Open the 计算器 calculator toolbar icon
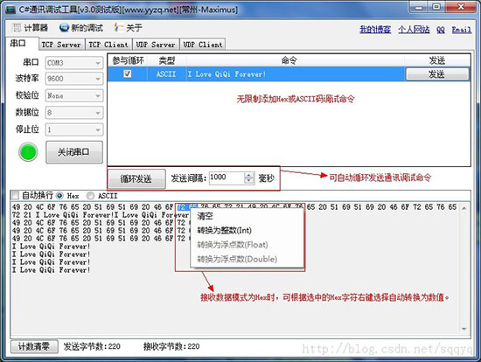The width and height of the screenshot is (481, 362). (17, 28)
